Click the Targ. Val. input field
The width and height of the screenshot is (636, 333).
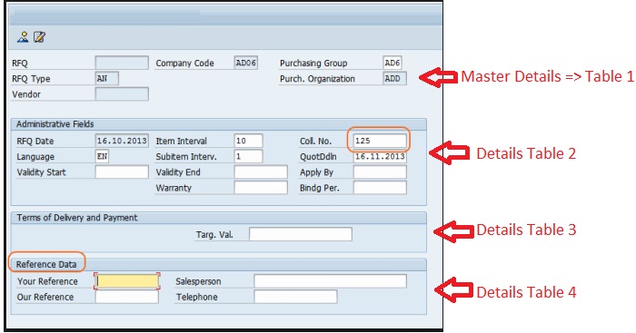(x=301, y=234)
